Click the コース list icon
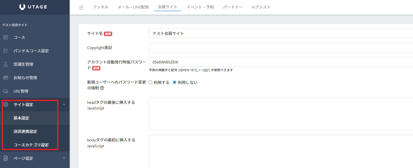 [6, 37]
